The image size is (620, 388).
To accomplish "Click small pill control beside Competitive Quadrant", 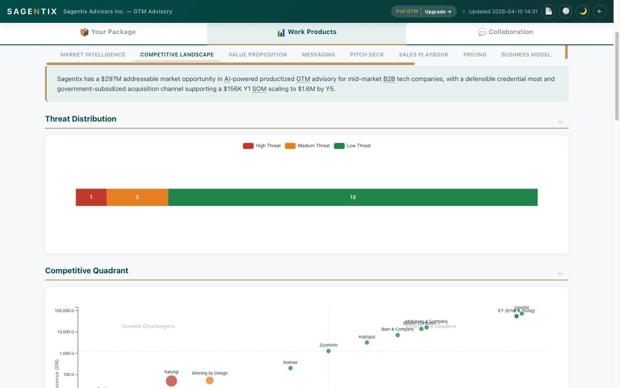I will coord(560,274).
